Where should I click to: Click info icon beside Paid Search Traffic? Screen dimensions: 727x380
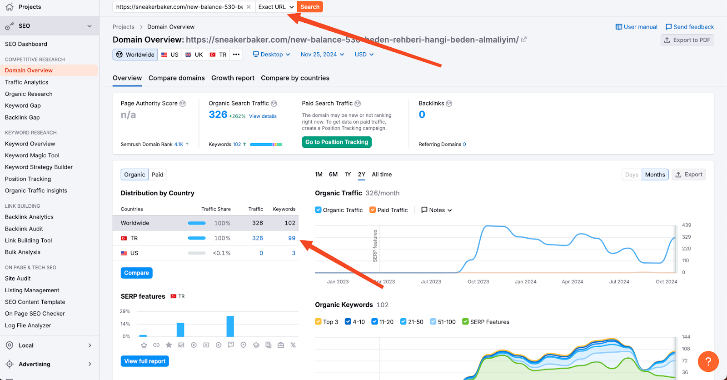tap(358, 104)
